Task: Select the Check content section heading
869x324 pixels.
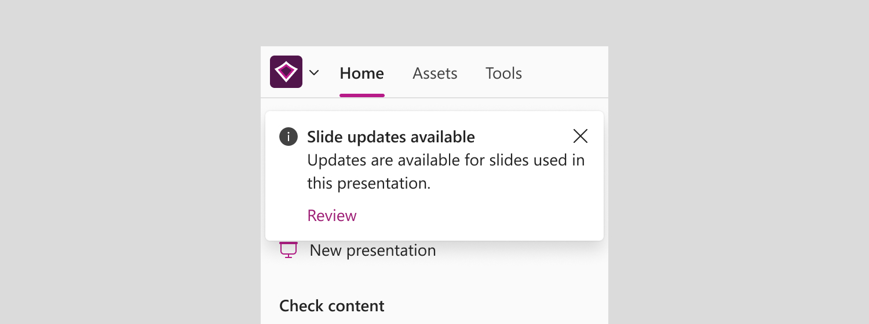Action: tap(332, 305)
